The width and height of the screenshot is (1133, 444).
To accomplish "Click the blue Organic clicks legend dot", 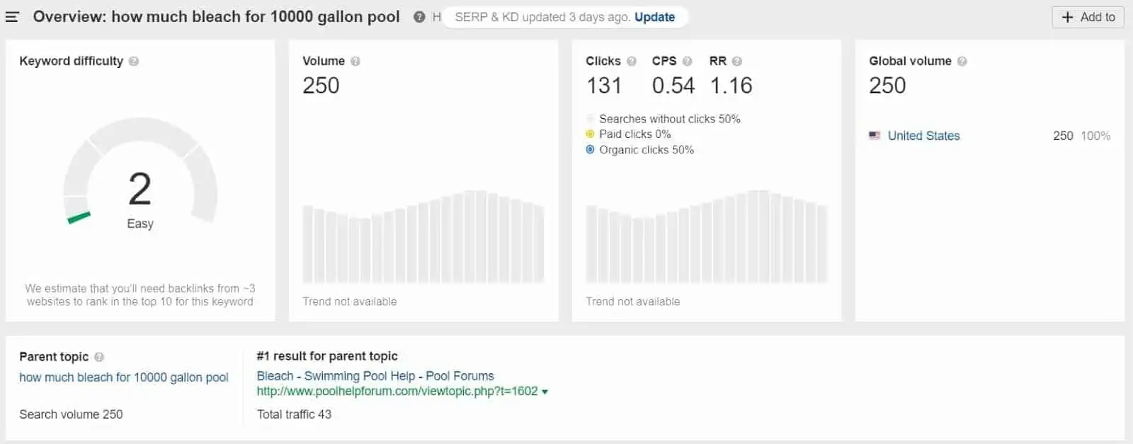I will click(x=590, y=150).
